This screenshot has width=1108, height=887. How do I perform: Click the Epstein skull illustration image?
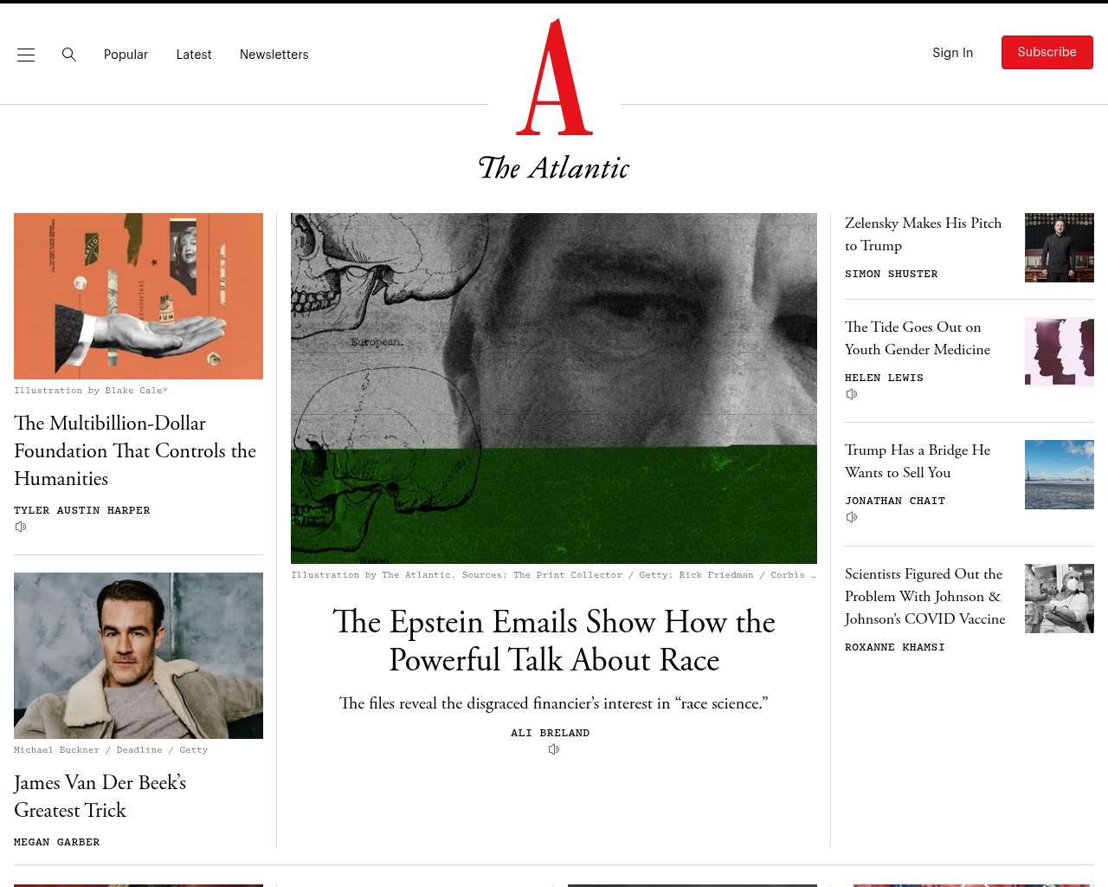pos(554,388)
